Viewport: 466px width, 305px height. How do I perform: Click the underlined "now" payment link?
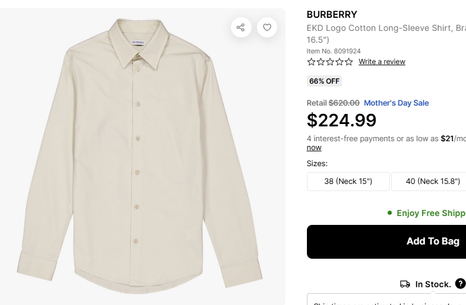[314, 148]
